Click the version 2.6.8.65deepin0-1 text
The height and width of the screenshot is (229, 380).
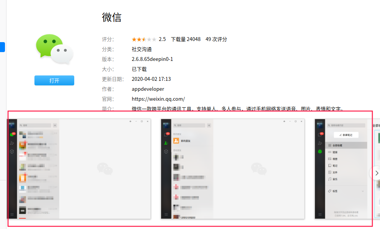click(152, 59)
